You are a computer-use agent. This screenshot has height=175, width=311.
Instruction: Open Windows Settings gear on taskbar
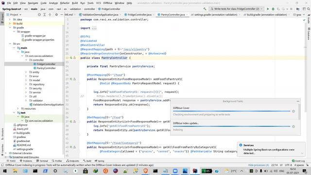click(55, 171)
